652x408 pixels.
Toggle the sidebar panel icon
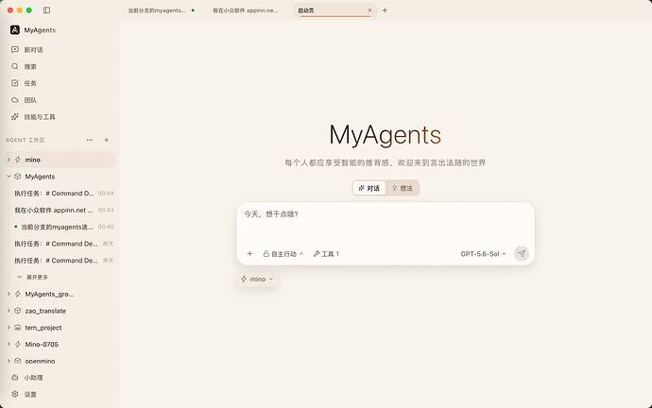(46, 10)
